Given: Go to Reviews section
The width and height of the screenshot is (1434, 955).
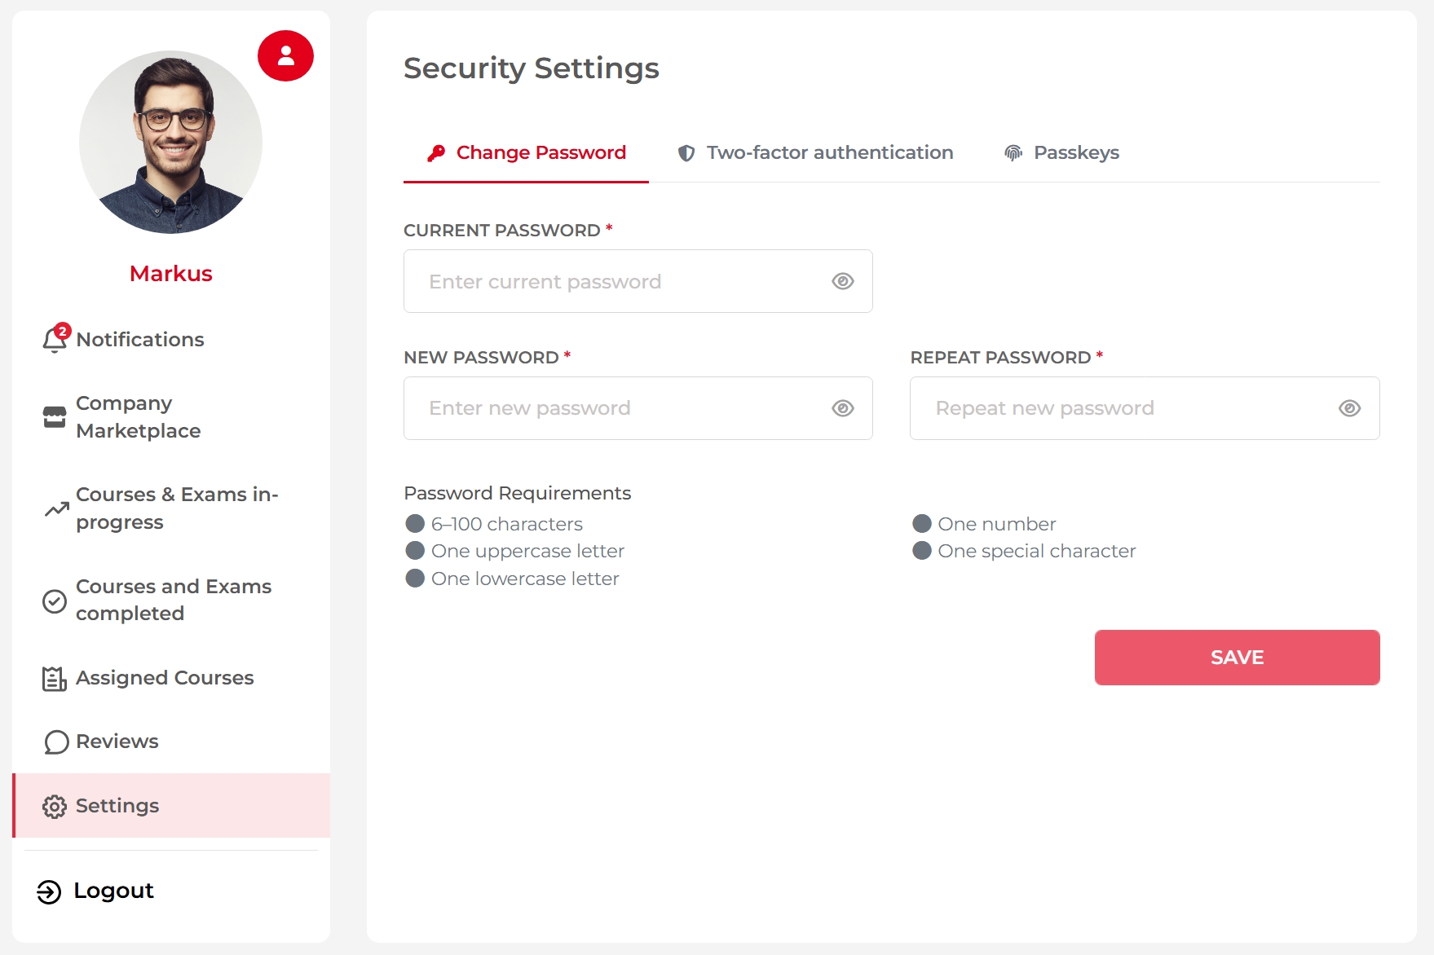Looking at the screenshot, I should pos(171,742).
